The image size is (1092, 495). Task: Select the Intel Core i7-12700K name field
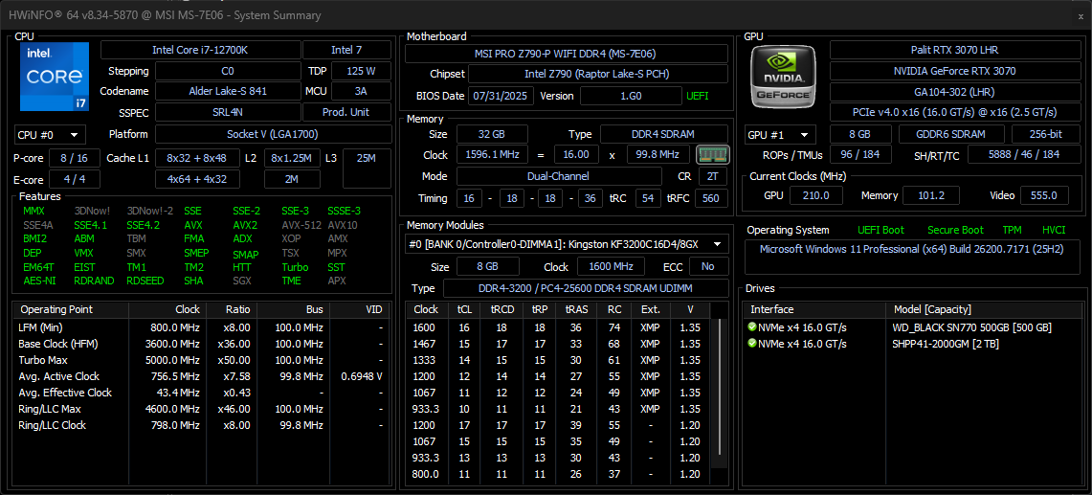click(201, 50)
